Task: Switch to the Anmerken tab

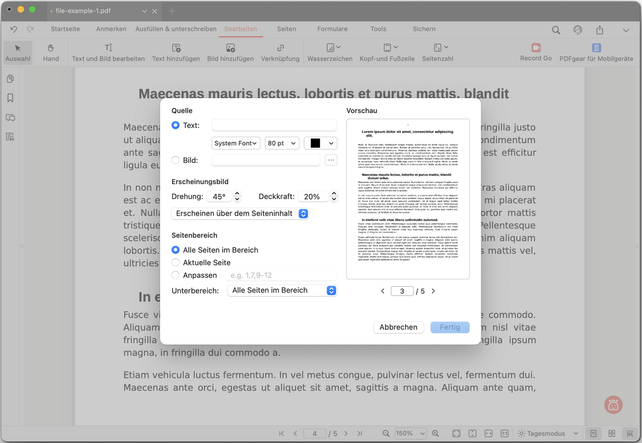Action: coord(111,29)
